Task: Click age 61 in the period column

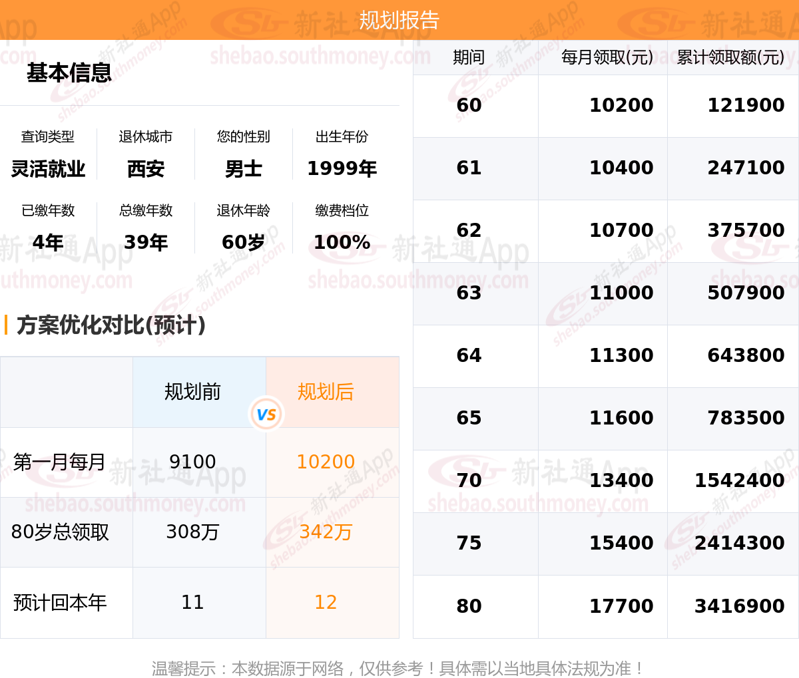Action: pyautogui.click(x=469, y=168)
